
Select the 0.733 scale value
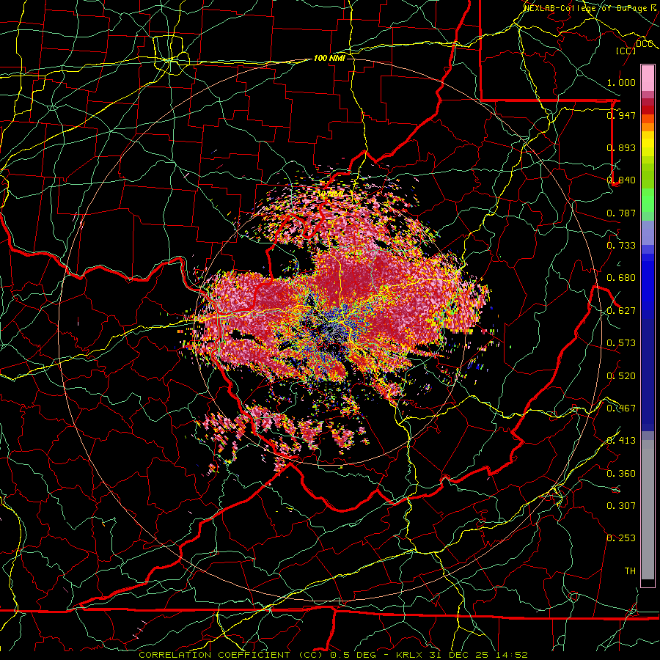click(x=621, y=245)
